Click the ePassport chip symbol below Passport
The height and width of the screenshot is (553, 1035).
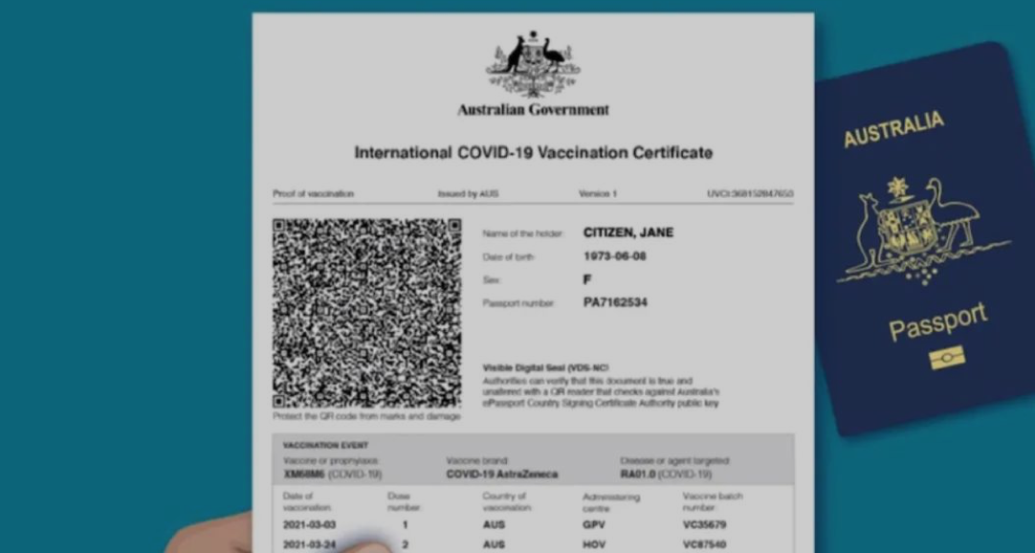pos(947,358)
